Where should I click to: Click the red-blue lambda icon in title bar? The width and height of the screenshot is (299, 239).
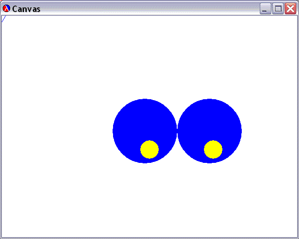(6, 9)
